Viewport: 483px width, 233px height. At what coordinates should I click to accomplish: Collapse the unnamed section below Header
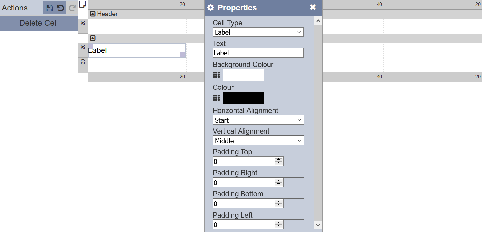(x=93, y=38)
